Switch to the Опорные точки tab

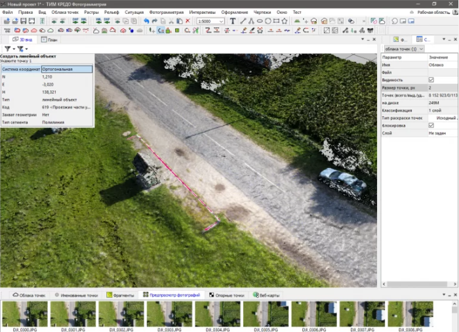tap(226, 295)
